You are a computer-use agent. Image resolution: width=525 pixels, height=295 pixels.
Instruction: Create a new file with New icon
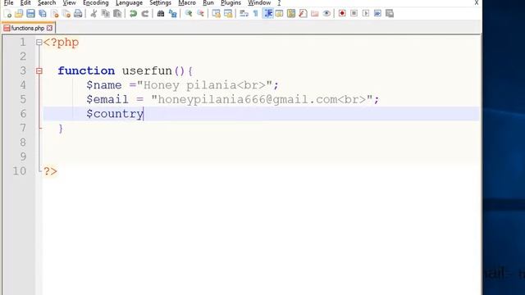(7, 13)
